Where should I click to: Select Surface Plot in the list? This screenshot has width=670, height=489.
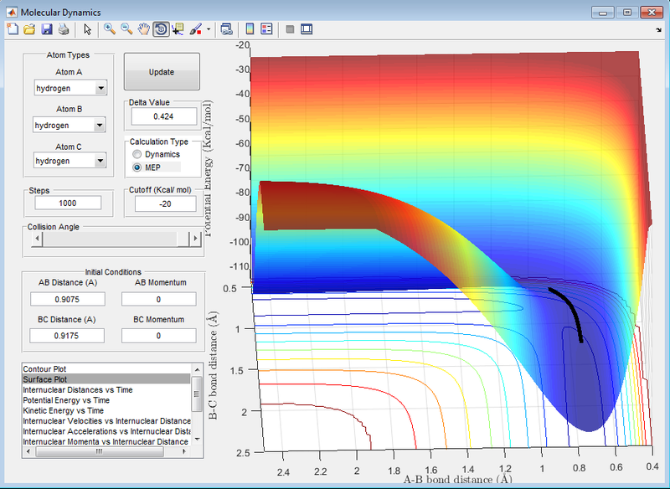tap(106, 379)
